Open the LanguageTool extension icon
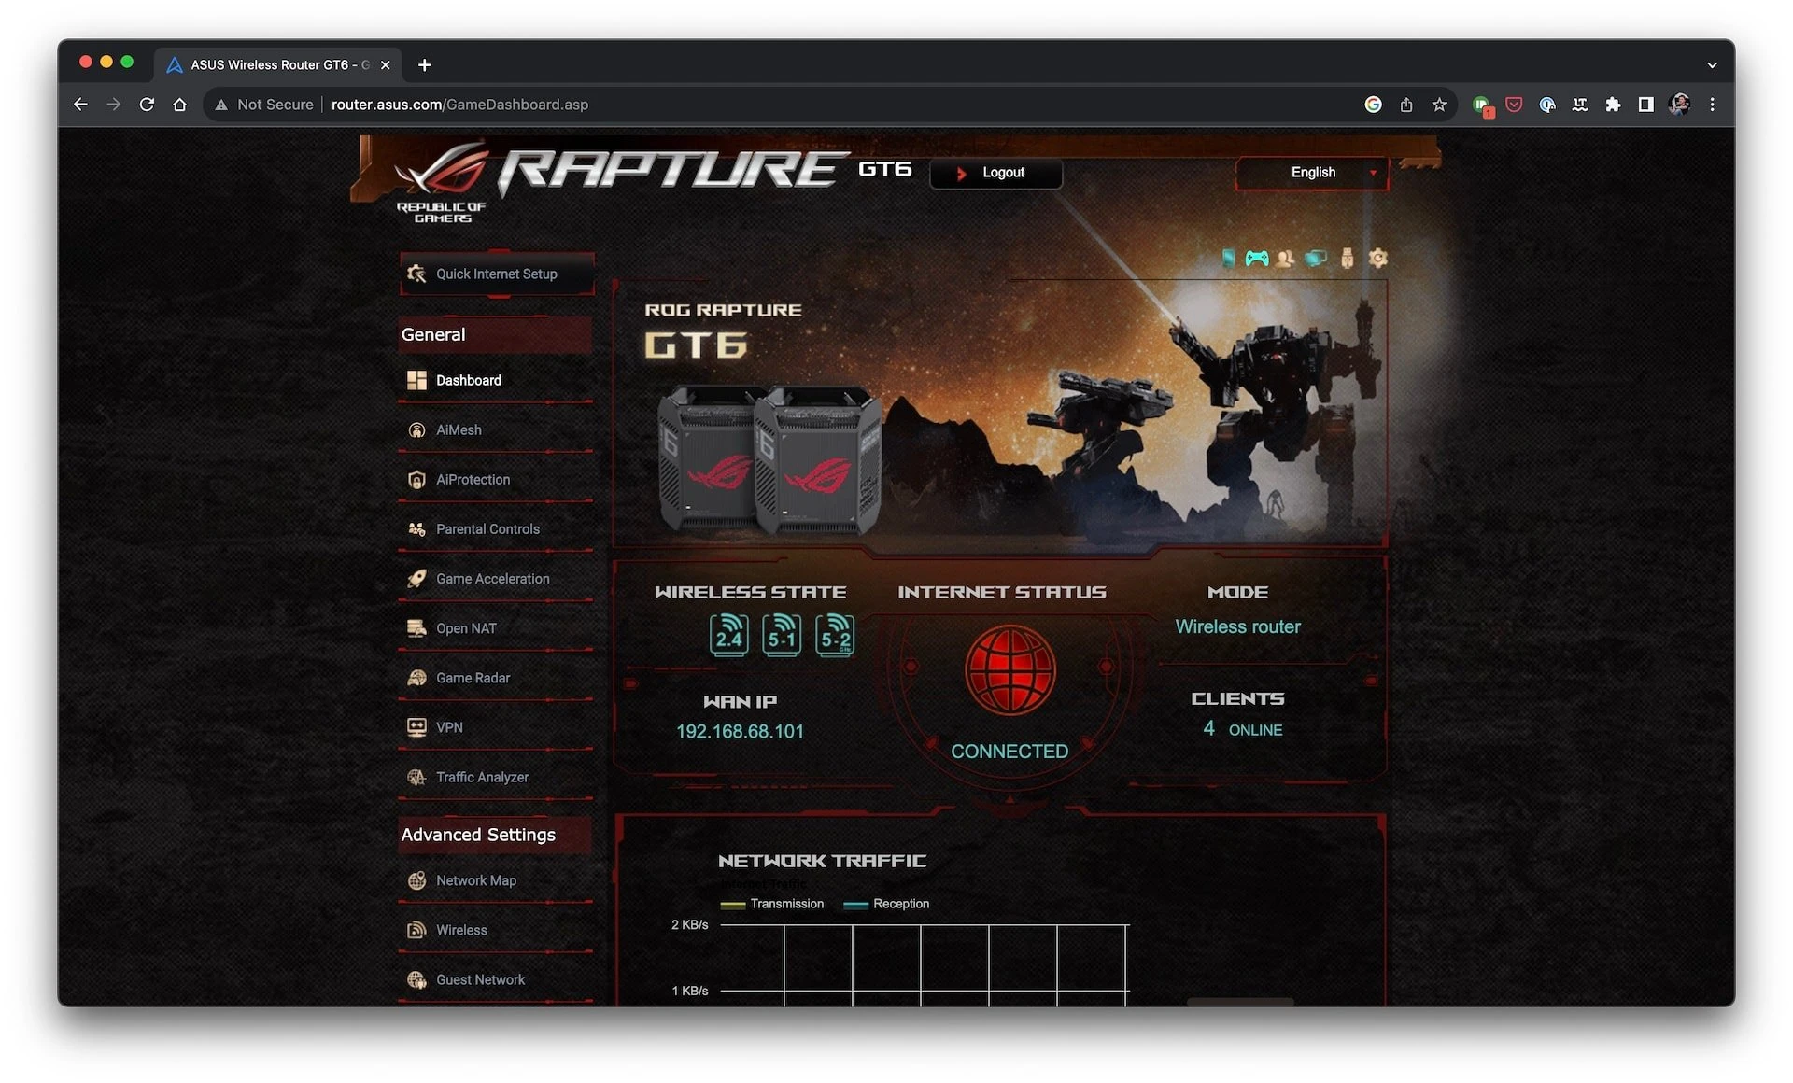This screenshot has width=1793, height=1083. pos(1579,105)
